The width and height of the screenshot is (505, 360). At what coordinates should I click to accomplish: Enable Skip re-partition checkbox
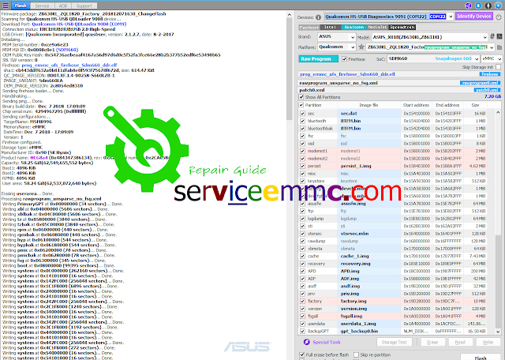pyautogui.click(x=356, y=354)
